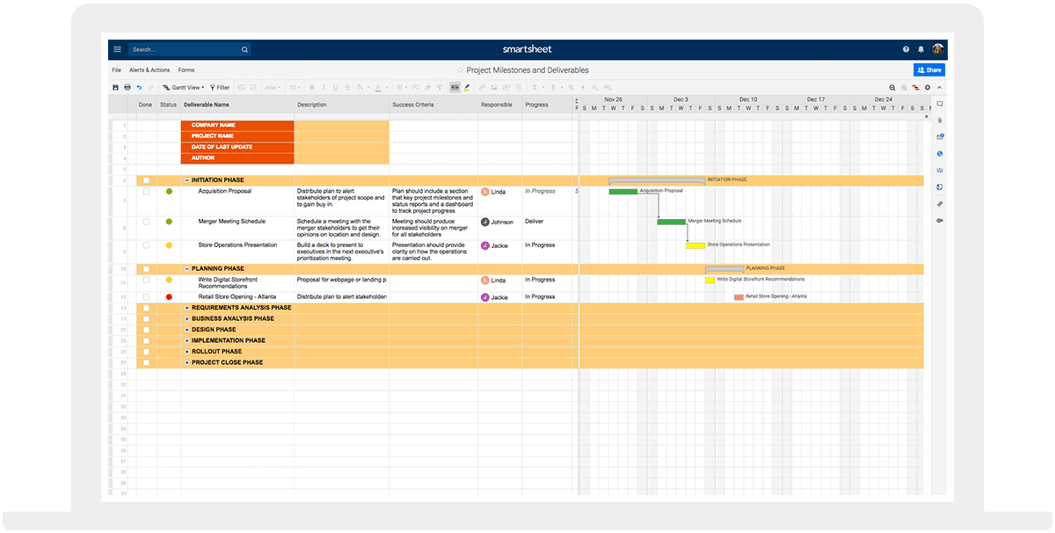1055x533 pixels.
Task: Click the highlight changes pencil icon
Action: pyautogui.click(x=467, y=87)
